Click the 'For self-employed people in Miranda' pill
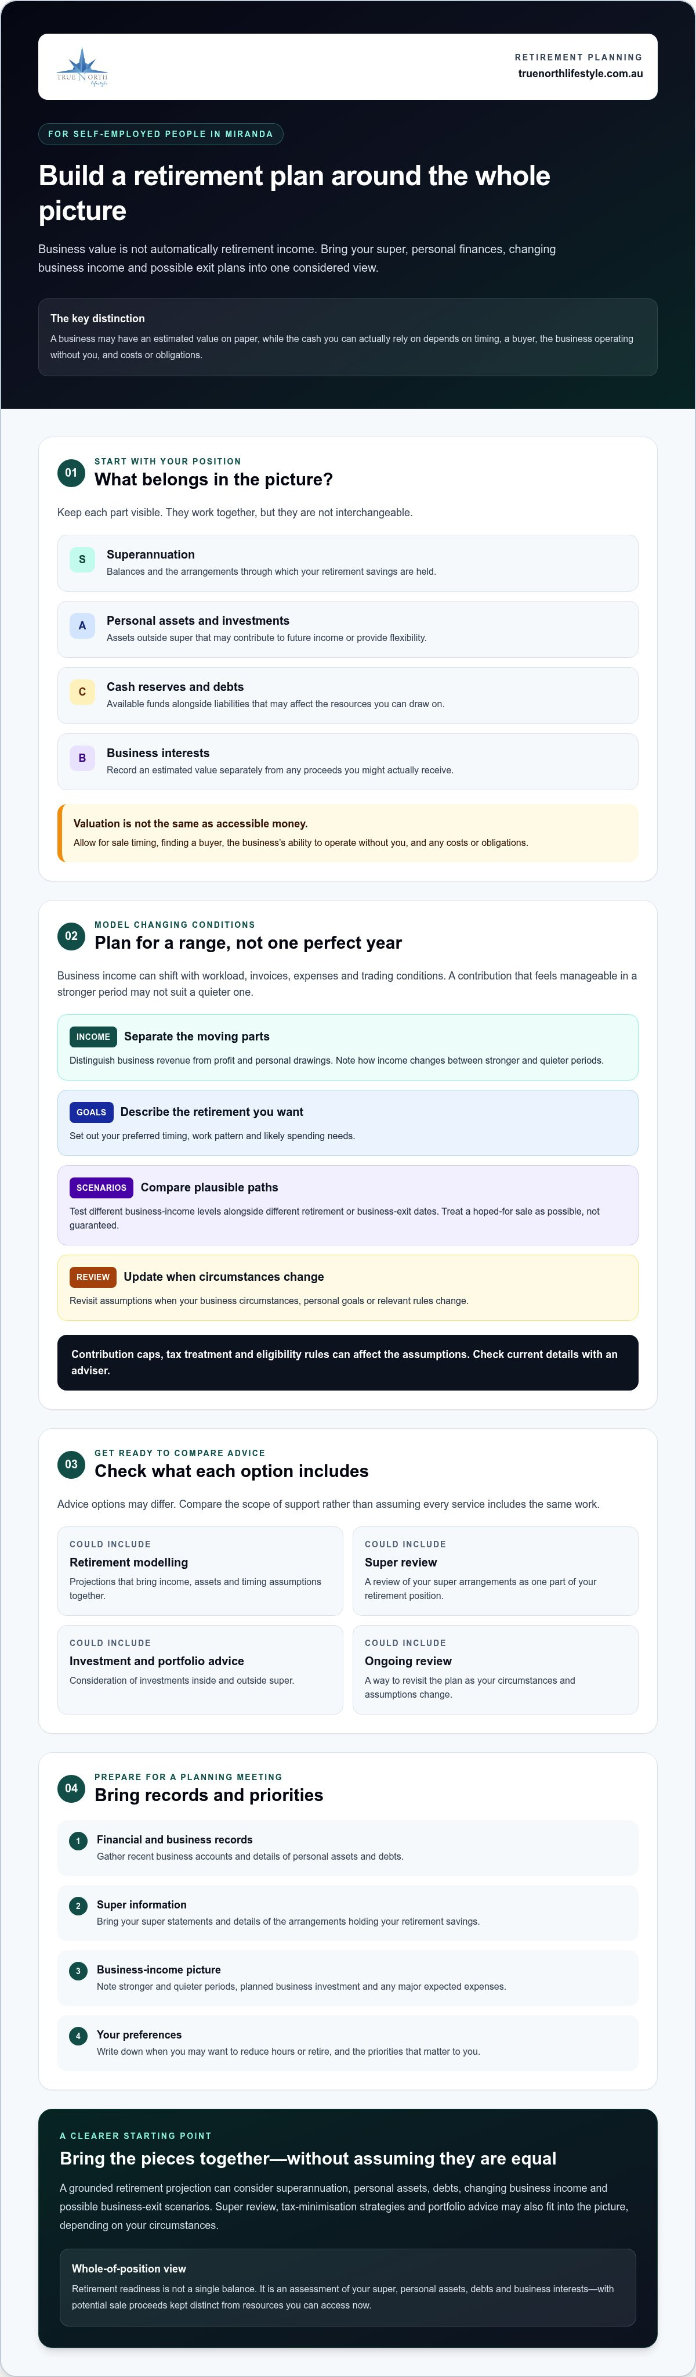This screenshot has width=696, height=2377. click(x=161, y=134)
